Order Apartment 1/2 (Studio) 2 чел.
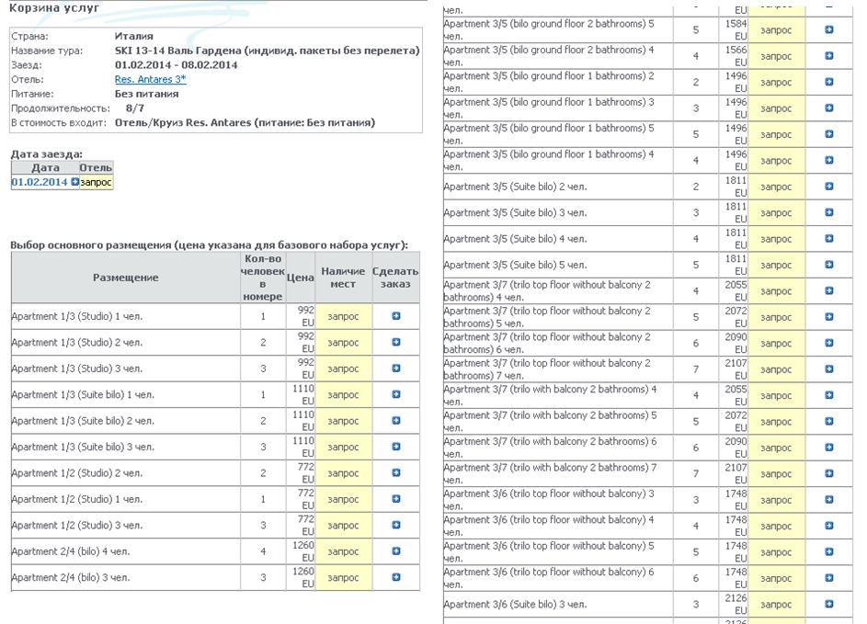Screen dimensions: 867x624 click(x=396, y=472)
